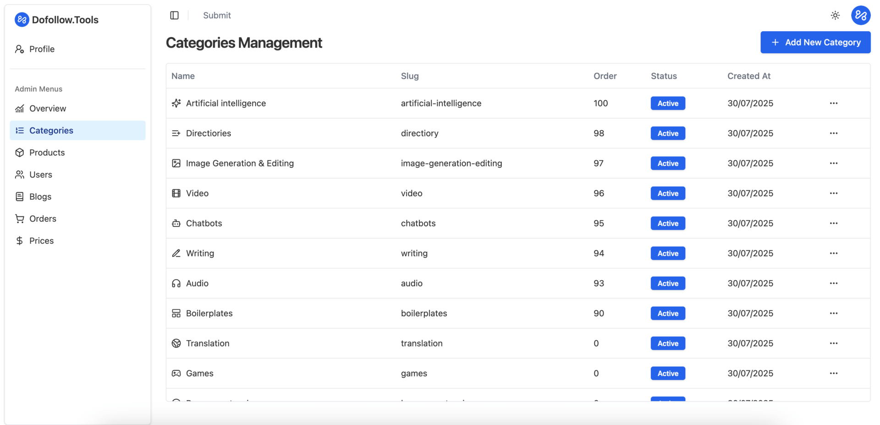Viewport: 880px width, 425px height.
Task: Click the Translation globe icon
Action: (176, 343)
